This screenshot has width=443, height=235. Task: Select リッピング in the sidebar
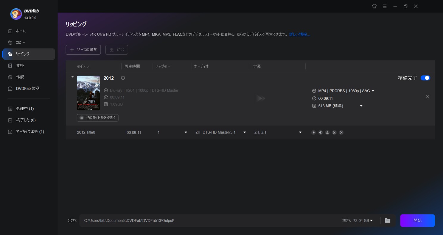pyautogui.click(x=29, y=54)
